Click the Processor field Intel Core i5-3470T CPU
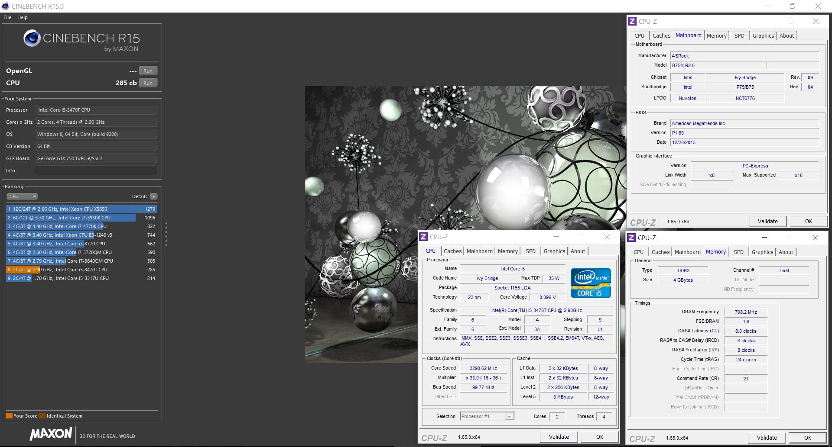The height and width of the screenshot is (447, 832). click(96, 110)
